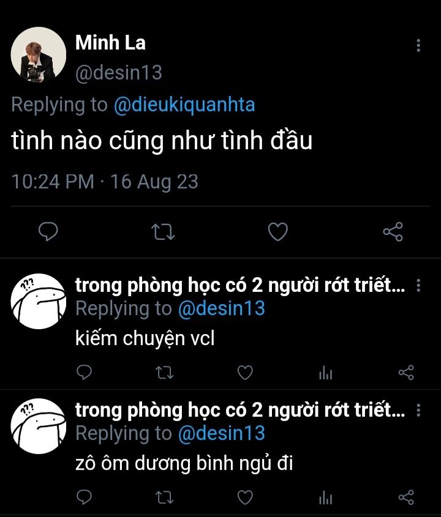Like the main tweet by Minh La
This screenshot has width=441, height=517.
(278, 231)
